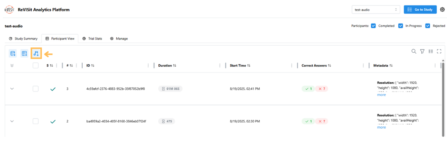Open the Study Summary tab
The image size is (447, 141).
point(23,38)
